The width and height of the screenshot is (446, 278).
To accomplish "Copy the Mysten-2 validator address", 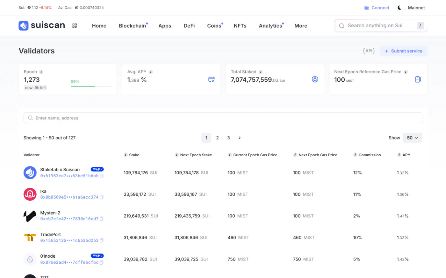I will click(102, 219).
